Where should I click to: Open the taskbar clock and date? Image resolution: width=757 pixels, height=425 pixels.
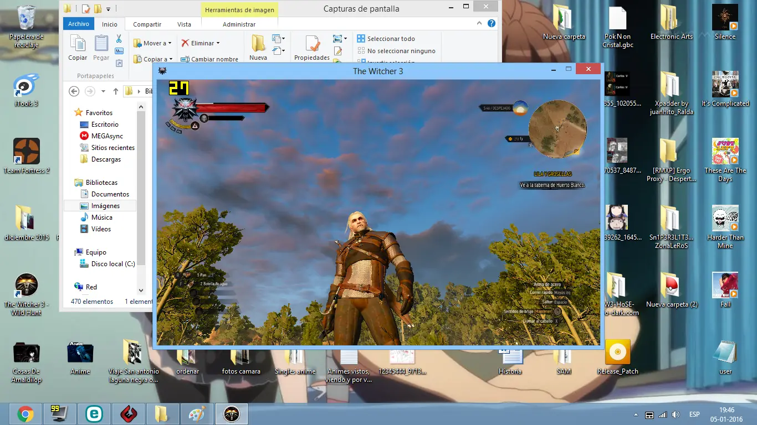pyautogui.click(x=727, y=414)
